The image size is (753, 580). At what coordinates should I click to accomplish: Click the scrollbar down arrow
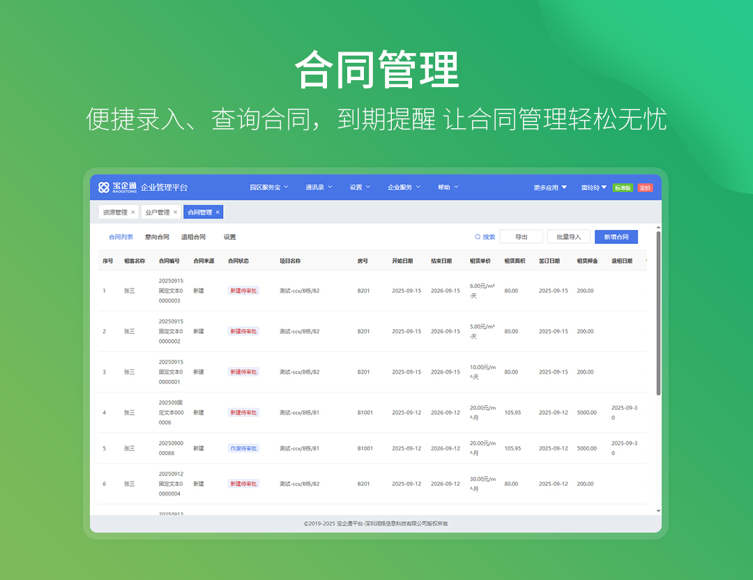pos(658,511)
